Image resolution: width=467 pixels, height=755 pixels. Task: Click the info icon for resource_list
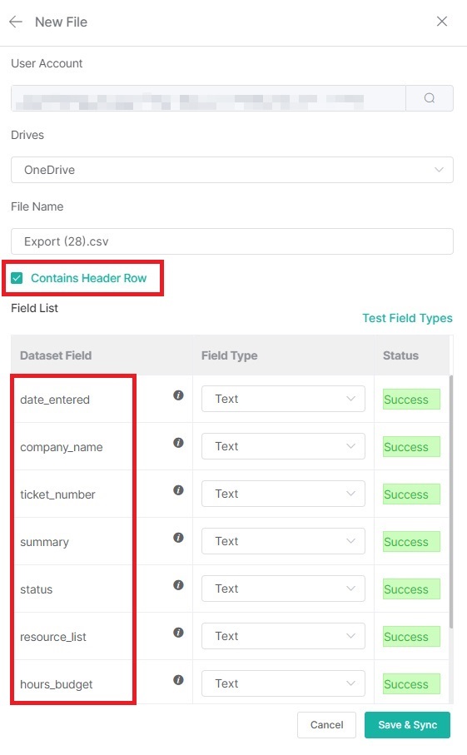click(x=178, y=632)
